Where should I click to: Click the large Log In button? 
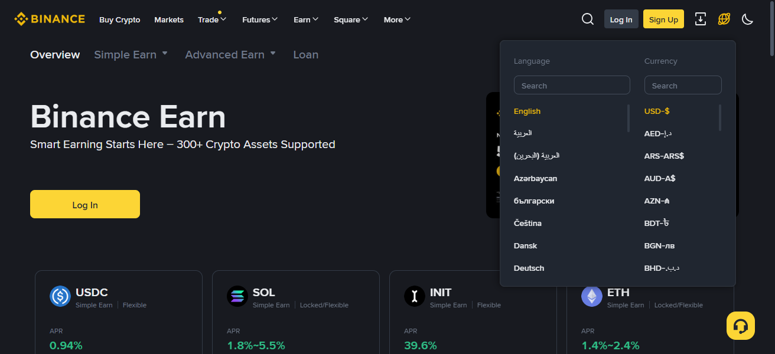pyautogui.click(x=84, y=204)
